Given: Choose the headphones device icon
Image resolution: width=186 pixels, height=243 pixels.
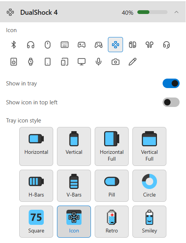Looking at the screenshot, I should point(31,45).
